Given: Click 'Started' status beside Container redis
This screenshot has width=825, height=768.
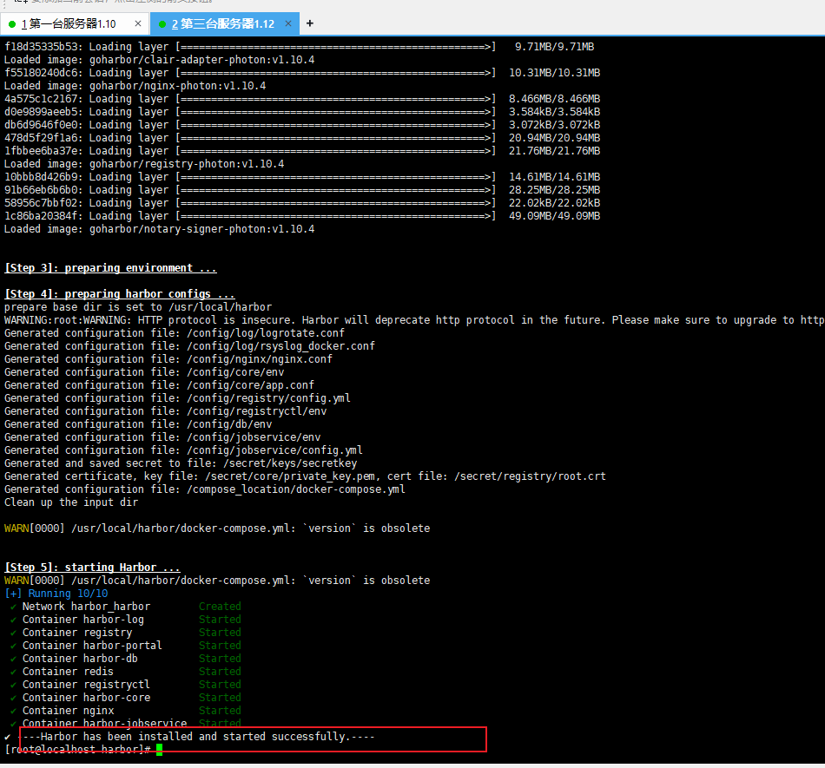Looking at the screenshot, I should pos(220,672).
